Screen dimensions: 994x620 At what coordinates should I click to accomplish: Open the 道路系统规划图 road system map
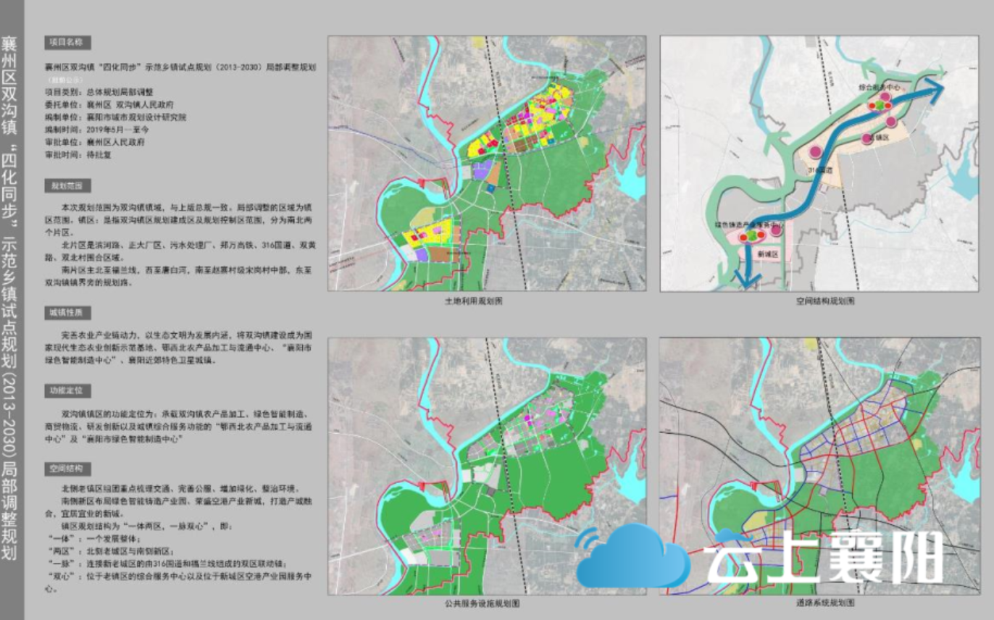(819, 465)
